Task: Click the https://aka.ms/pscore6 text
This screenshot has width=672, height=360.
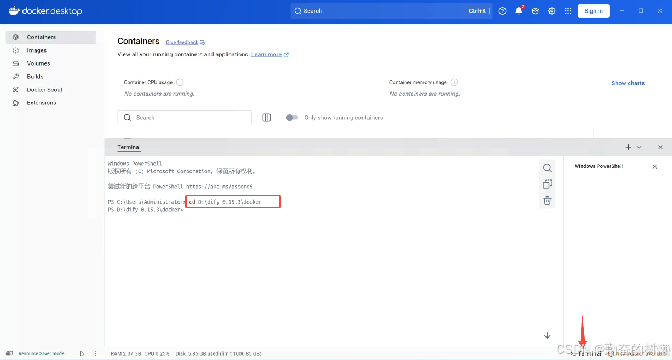Action: click(219, 187)
